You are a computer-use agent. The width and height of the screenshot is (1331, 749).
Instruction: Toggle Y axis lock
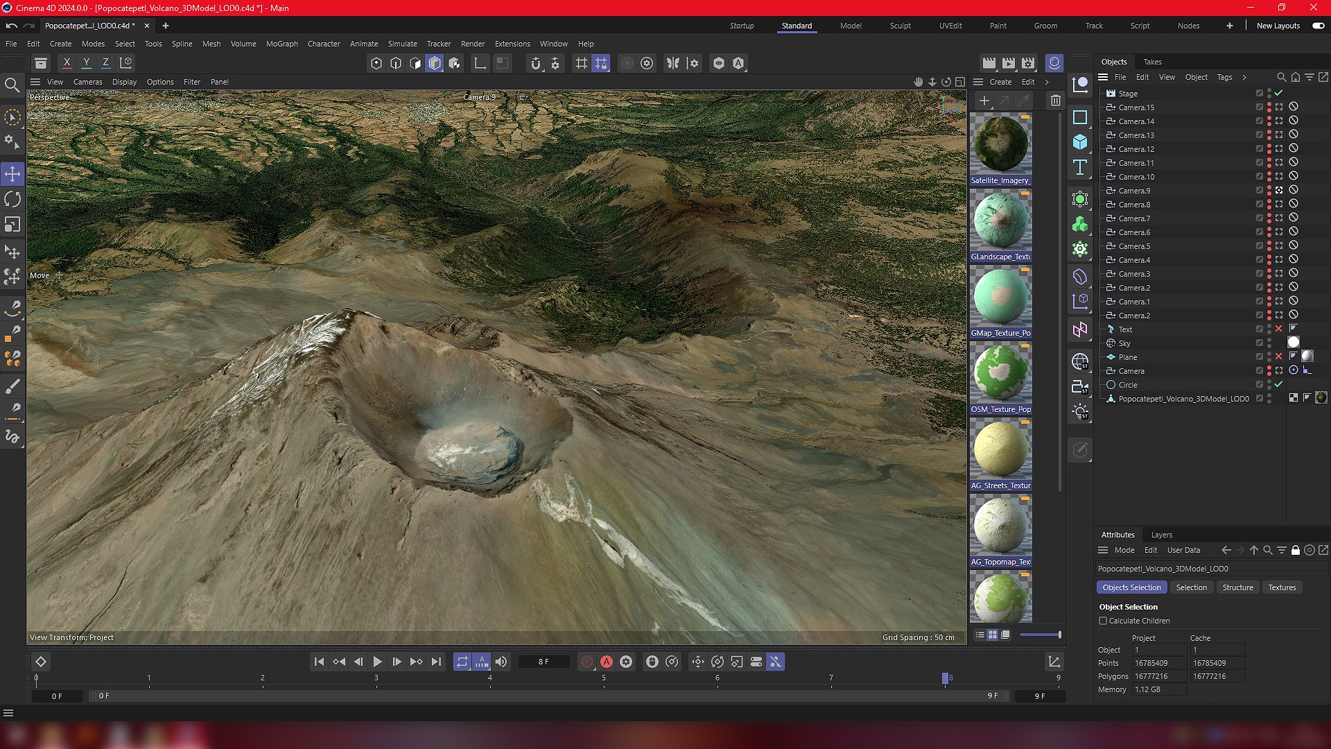(x=86, y=63)
